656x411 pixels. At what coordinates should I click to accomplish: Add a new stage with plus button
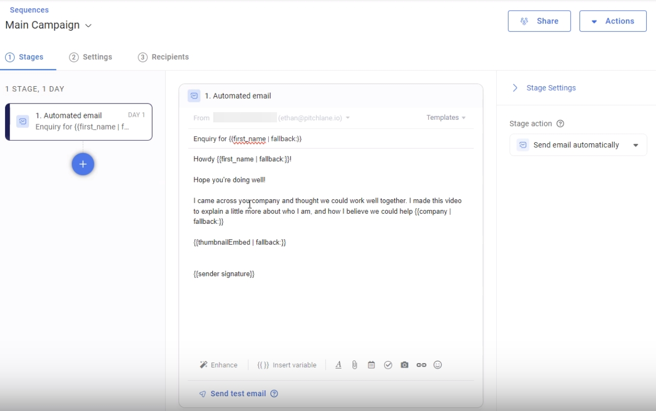(x=83, y=164)
